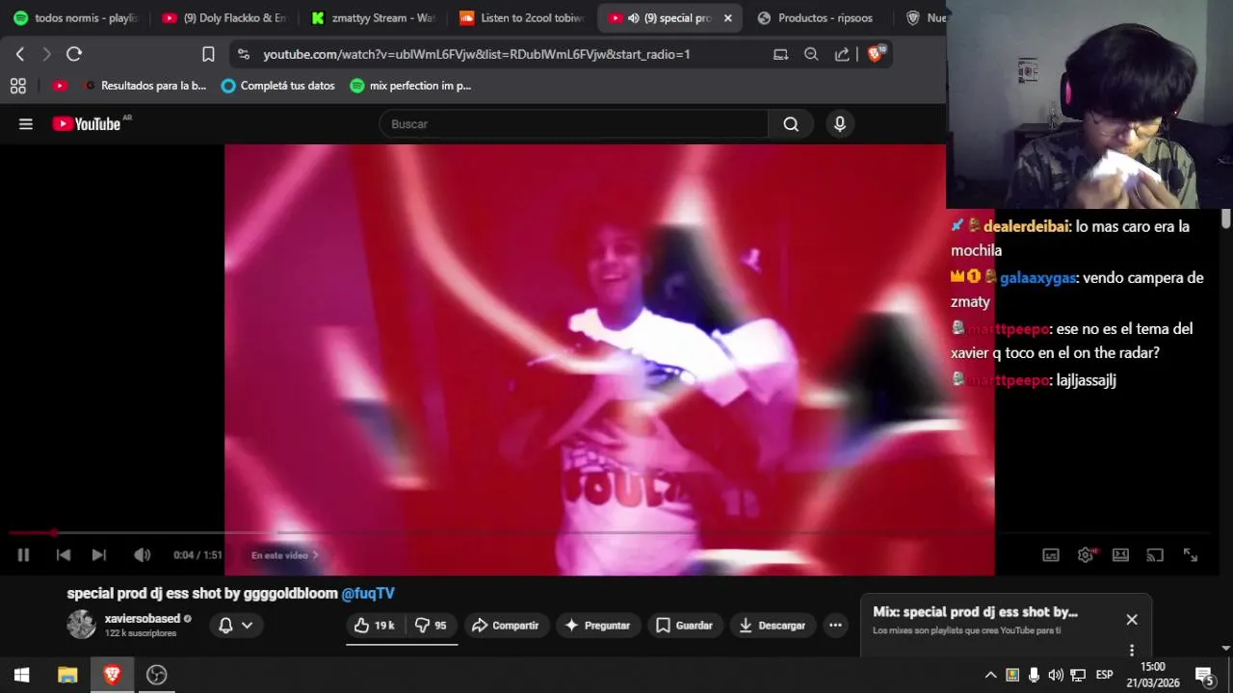Viewport: 1233px width, 693px height.
Task: Dislike the video with 95 dislikes
Action: 431,626
